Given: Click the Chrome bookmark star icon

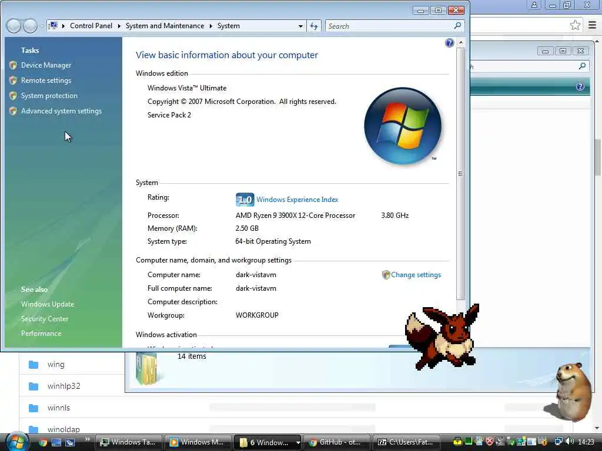Looking at the screenshot, I should click(575, 26).
